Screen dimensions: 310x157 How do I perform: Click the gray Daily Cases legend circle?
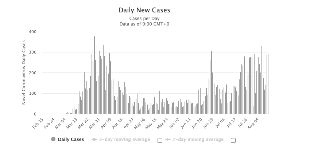pyautogui.click(x=54, y=140)
